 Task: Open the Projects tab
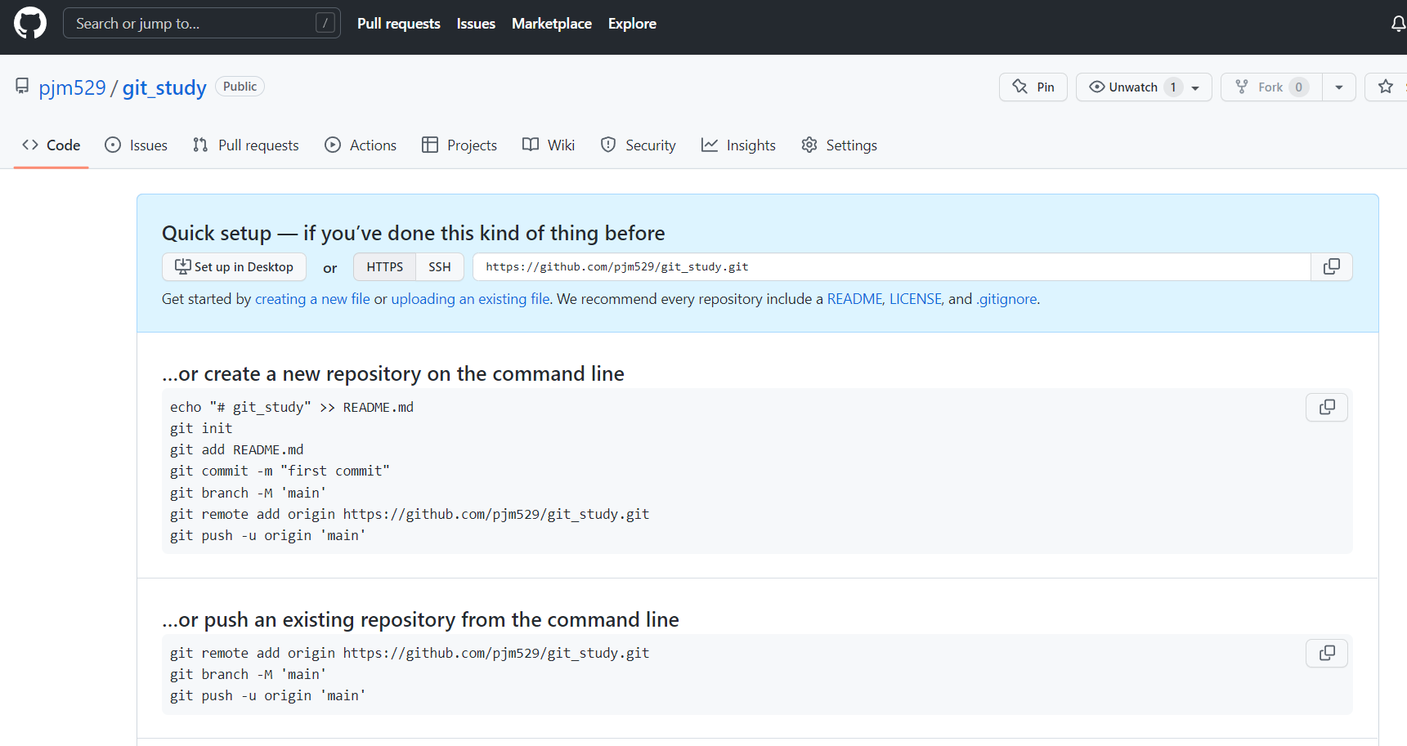[x=459, y=145]
